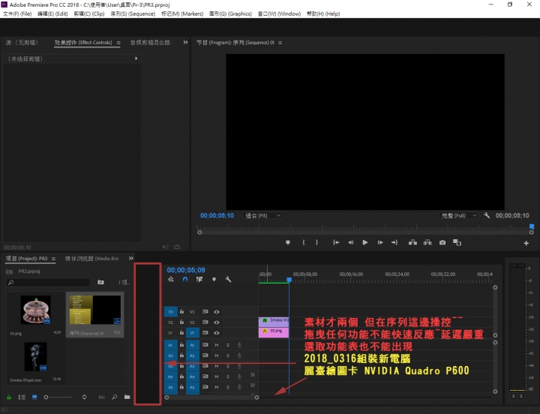540x414 pixels.
Task: Select the Source no clips tab
Action: 22,42
